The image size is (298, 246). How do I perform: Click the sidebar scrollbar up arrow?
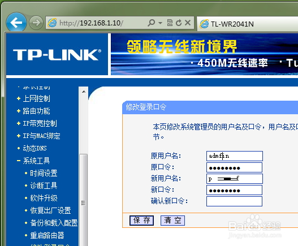(x=84, y=92)
